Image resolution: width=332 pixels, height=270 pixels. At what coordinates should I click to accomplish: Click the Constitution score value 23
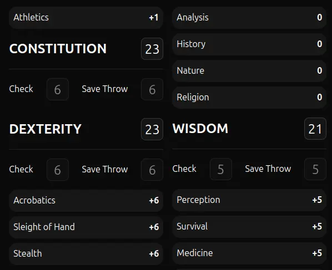click(152, 49)
